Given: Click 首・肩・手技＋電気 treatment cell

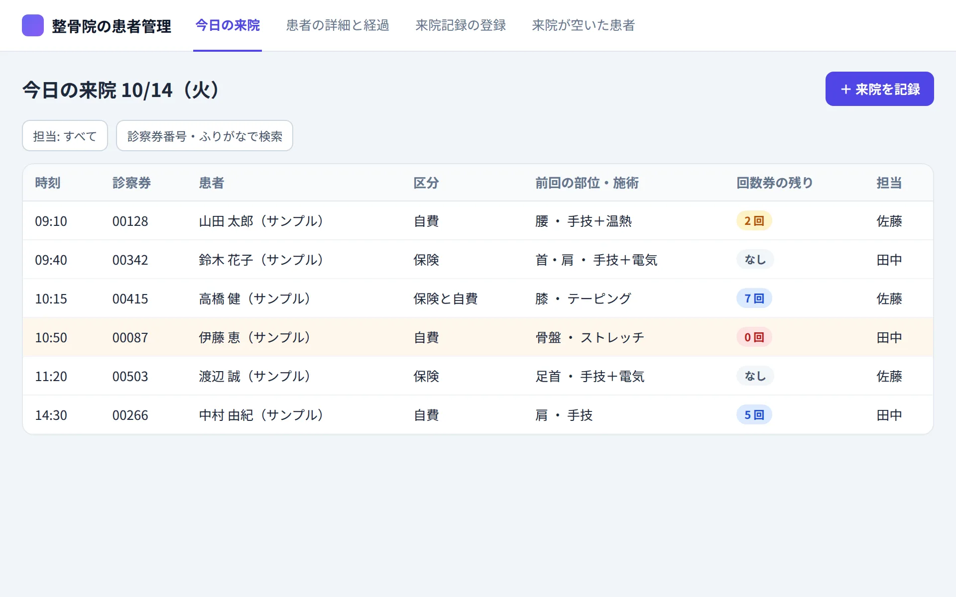Looking at the screenshot, I should tap(597, 260).
